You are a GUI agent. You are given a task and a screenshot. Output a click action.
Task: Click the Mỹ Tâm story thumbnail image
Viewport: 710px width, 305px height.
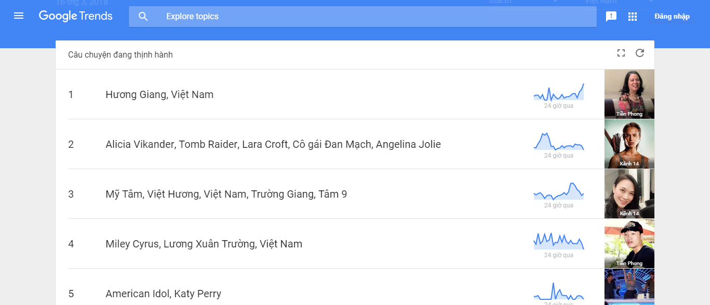629,193
